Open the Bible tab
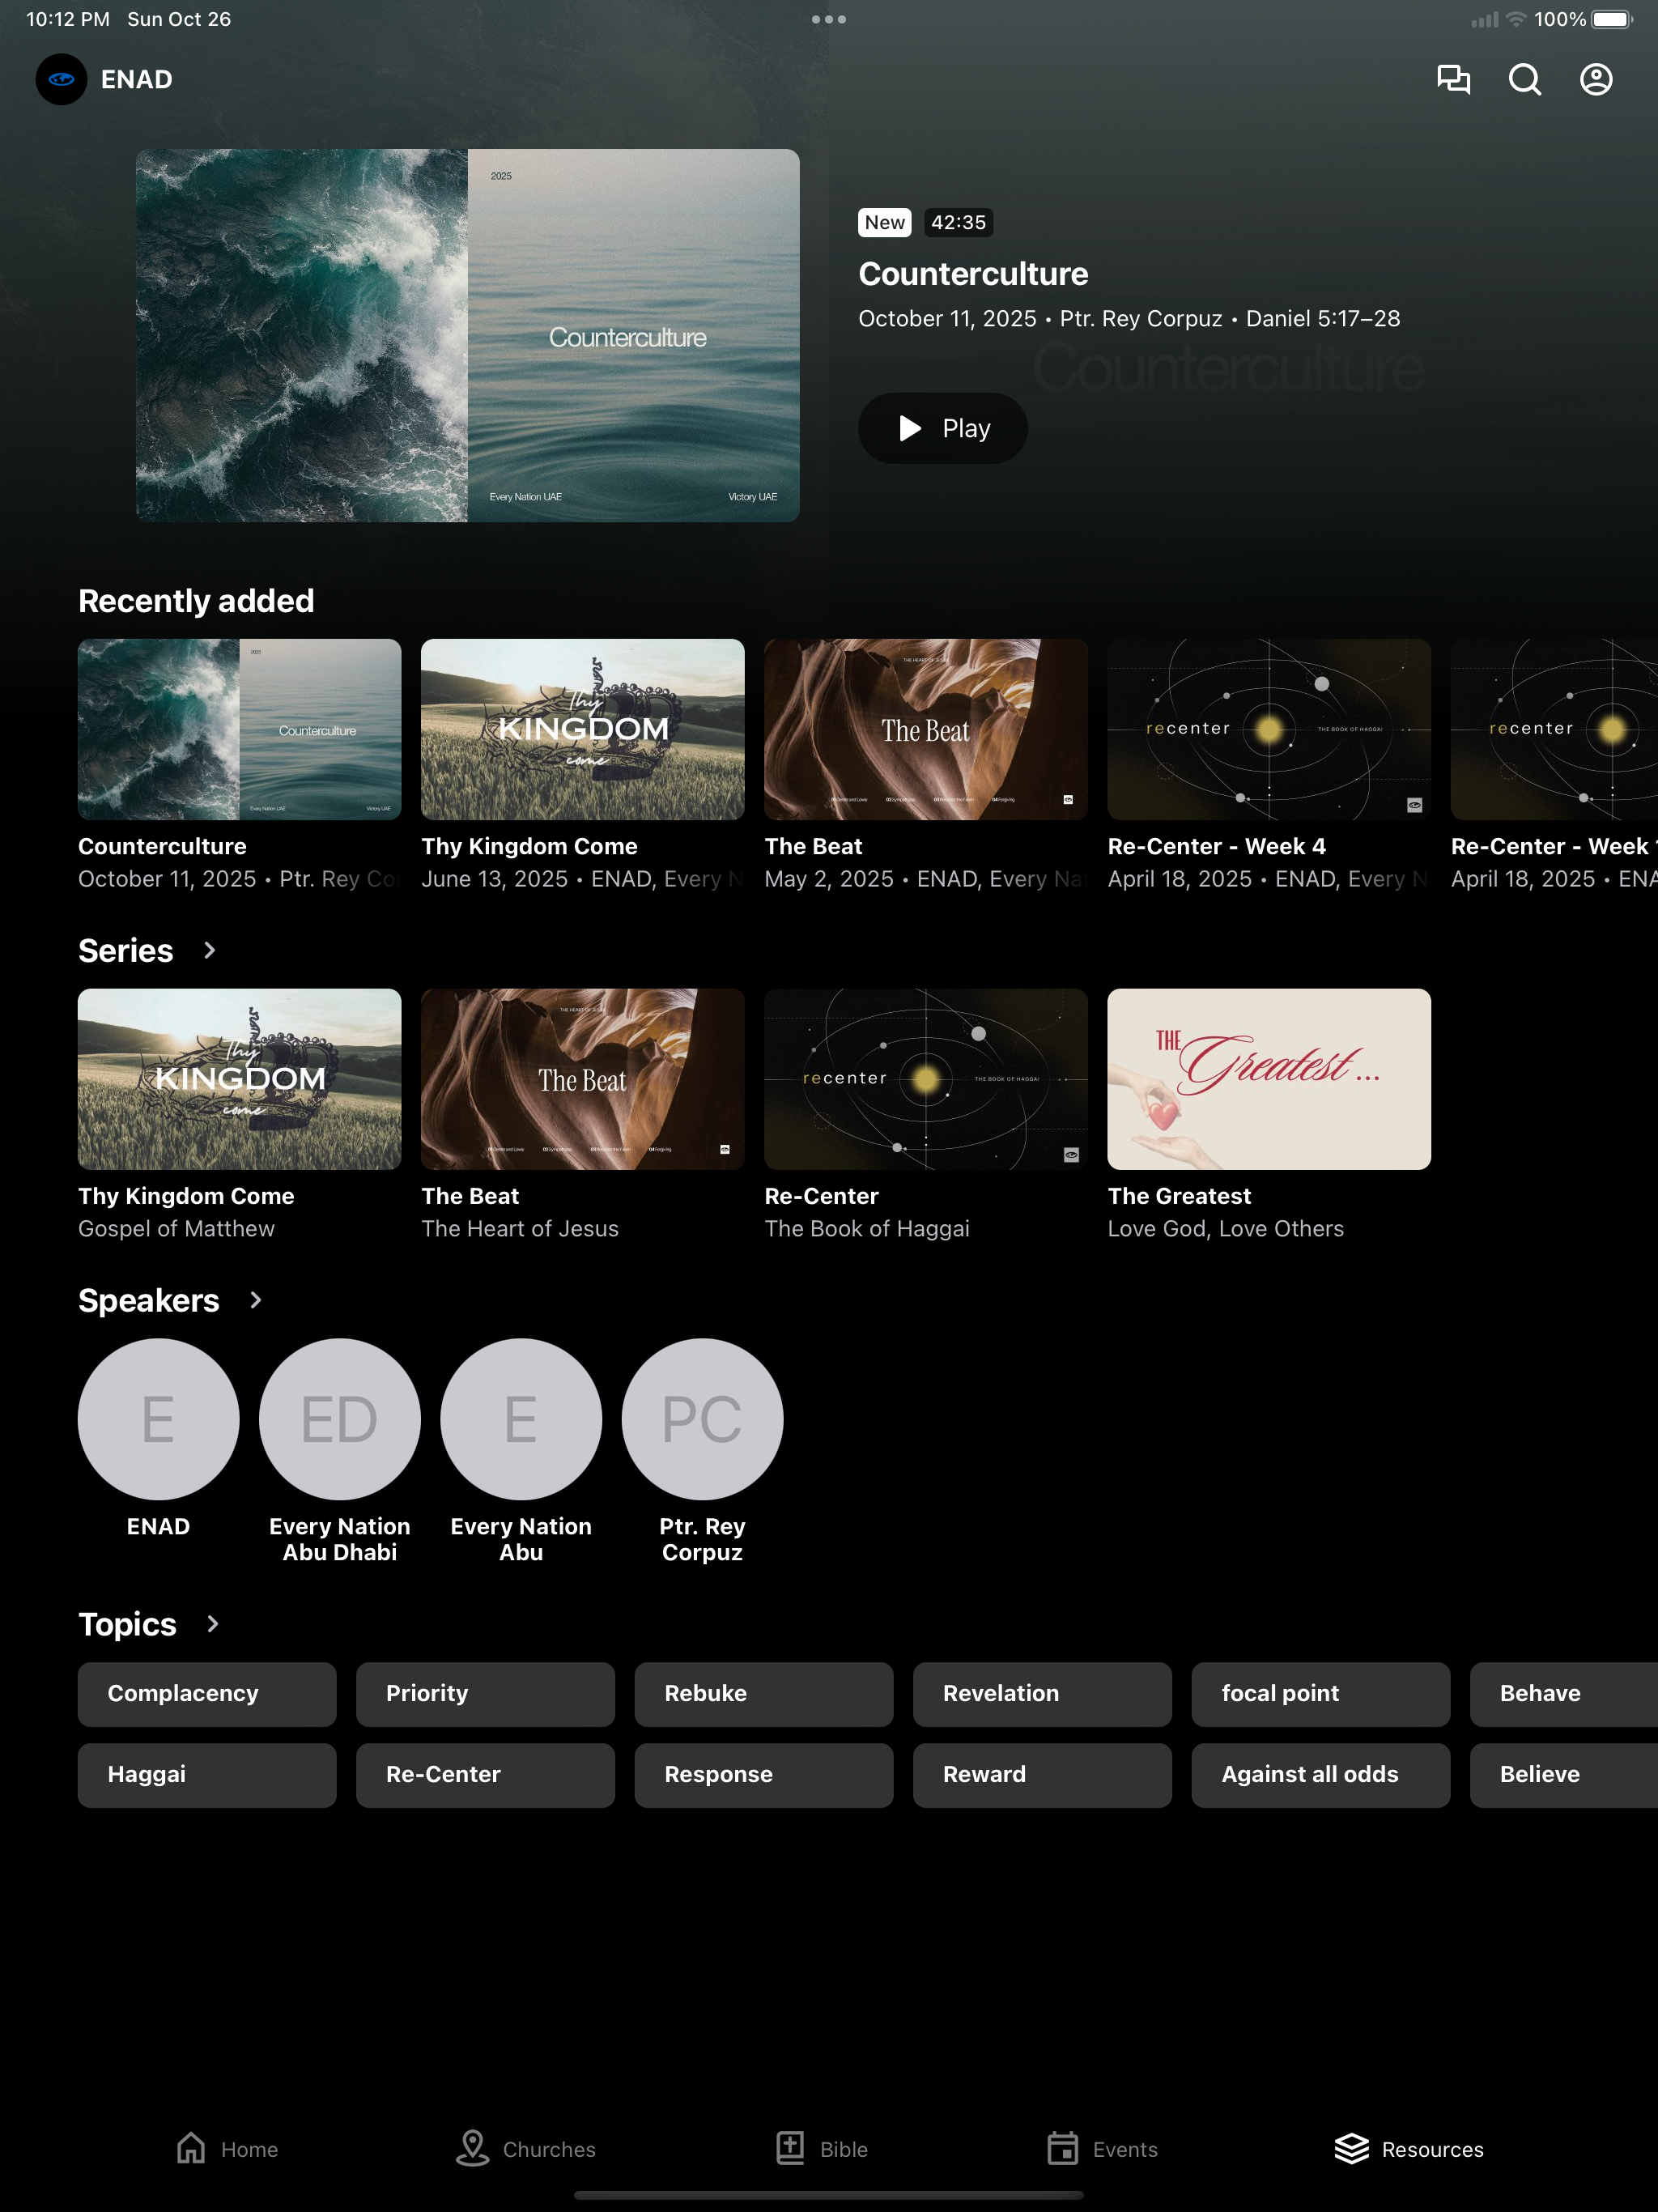This screenshot has width=1658, height=2212. click(x=821, y=2149)
